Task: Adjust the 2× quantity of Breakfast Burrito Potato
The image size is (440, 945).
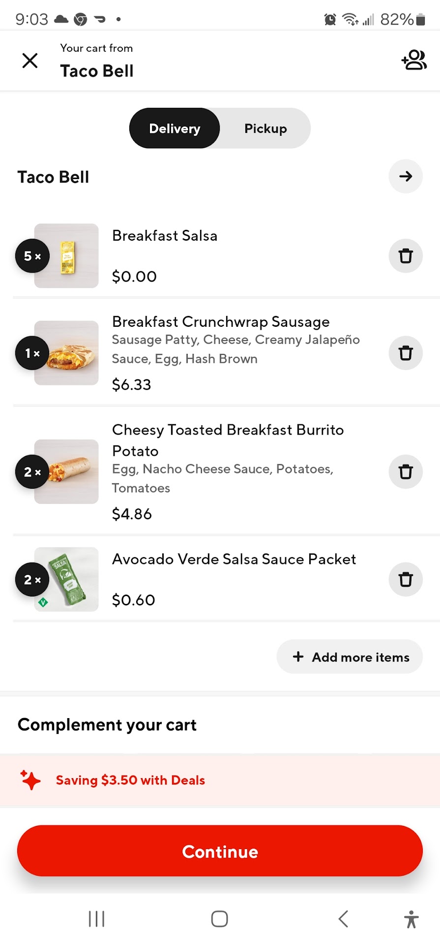Action: pos(32,472)
